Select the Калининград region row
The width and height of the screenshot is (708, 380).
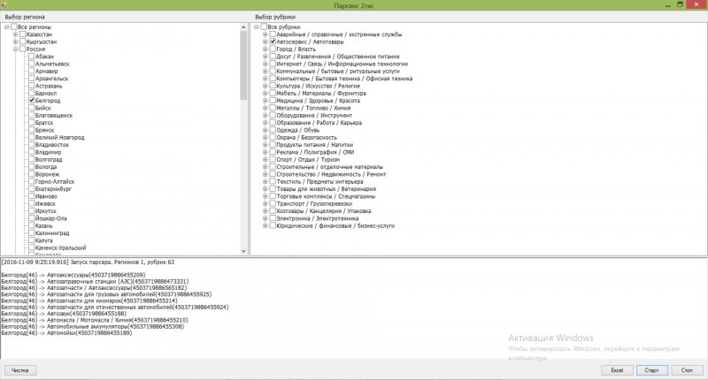click(52, 233)
